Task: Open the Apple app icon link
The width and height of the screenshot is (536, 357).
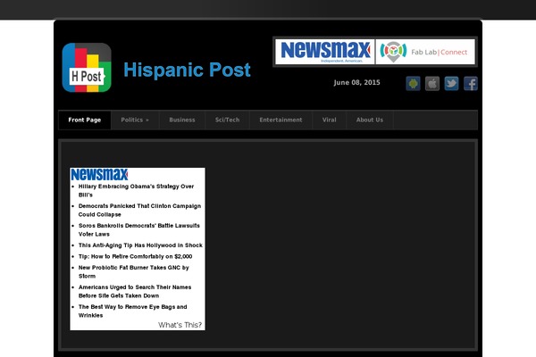Action: click(x=432, y=83)
